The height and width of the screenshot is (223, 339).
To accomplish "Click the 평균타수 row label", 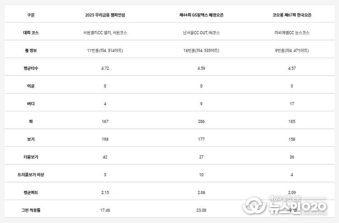I will tap(31, 68).
